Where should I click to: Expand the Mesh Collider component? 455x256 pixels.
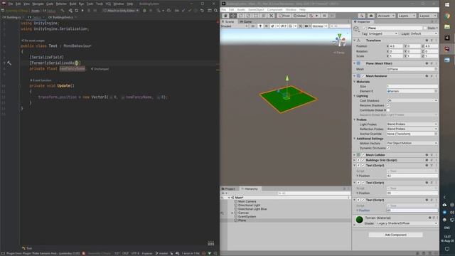[x=355, y=155]
